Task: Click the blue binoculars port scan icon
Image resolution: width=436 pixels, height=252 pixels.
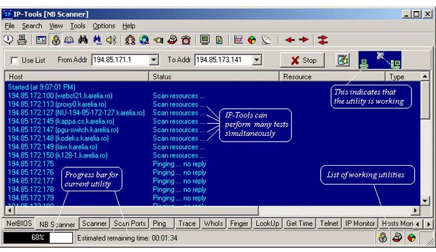Action: 97,40
